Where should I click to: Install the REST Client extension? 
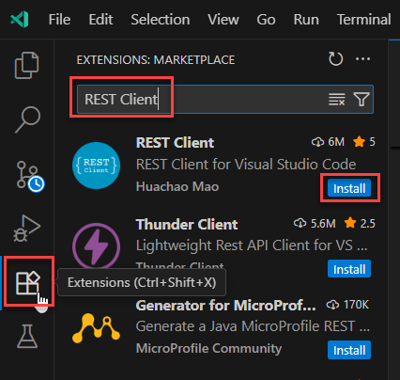point(349,188)
